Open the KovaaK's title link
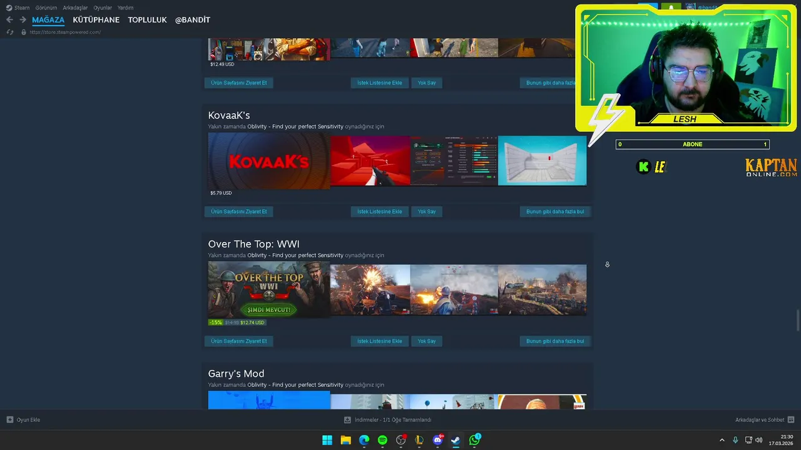Viewport: 801px width, 450px height. click(228, 115)
